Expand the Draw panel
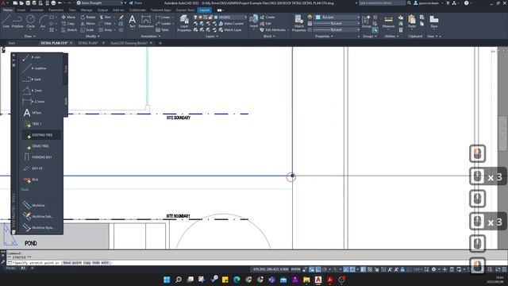Image resolution: width=508 pixels, height=286 pixels. click(x=30, y=36)
